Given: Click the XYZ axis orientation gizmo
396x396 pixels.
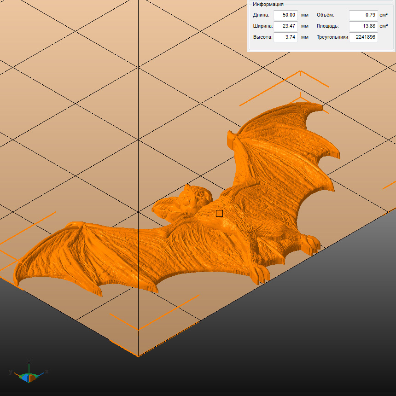Looking at the screenshot, I should point(29,375).
